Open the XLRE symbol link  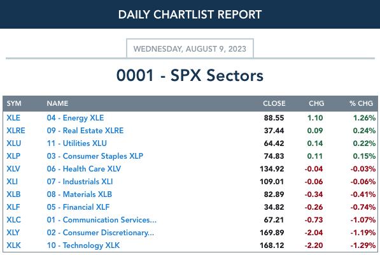(x=16, y=131)
